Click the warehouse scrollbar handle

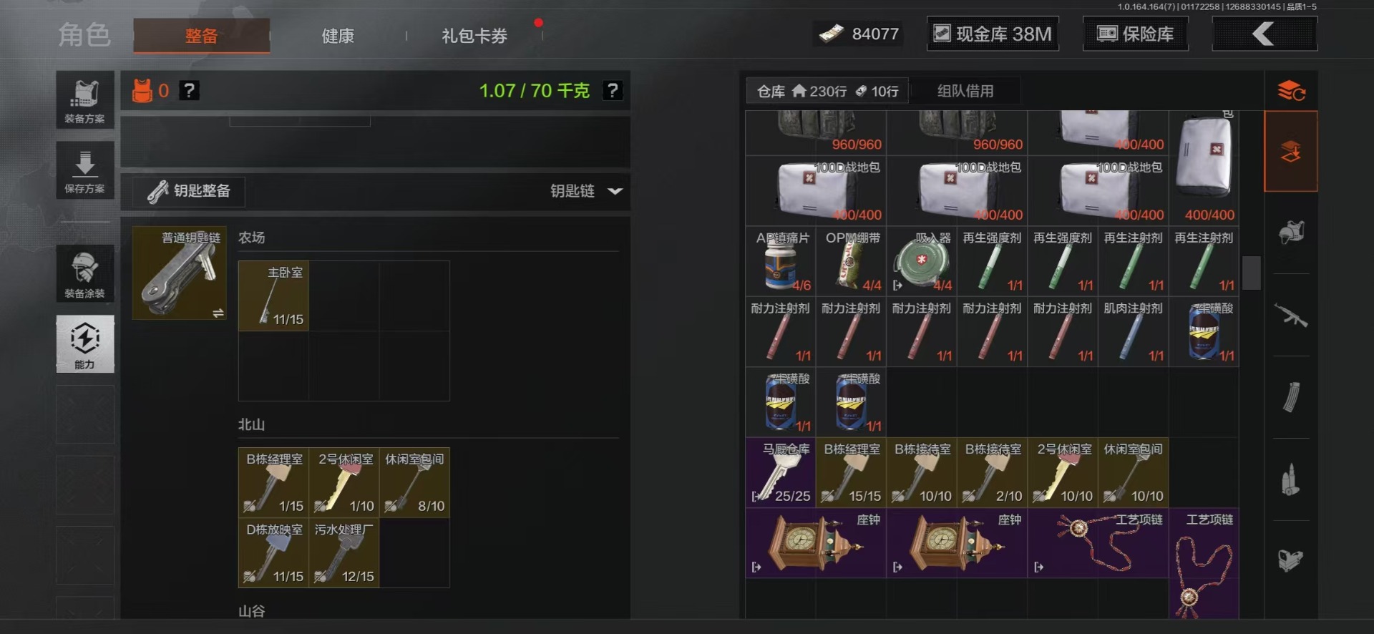pos(1251,273)
